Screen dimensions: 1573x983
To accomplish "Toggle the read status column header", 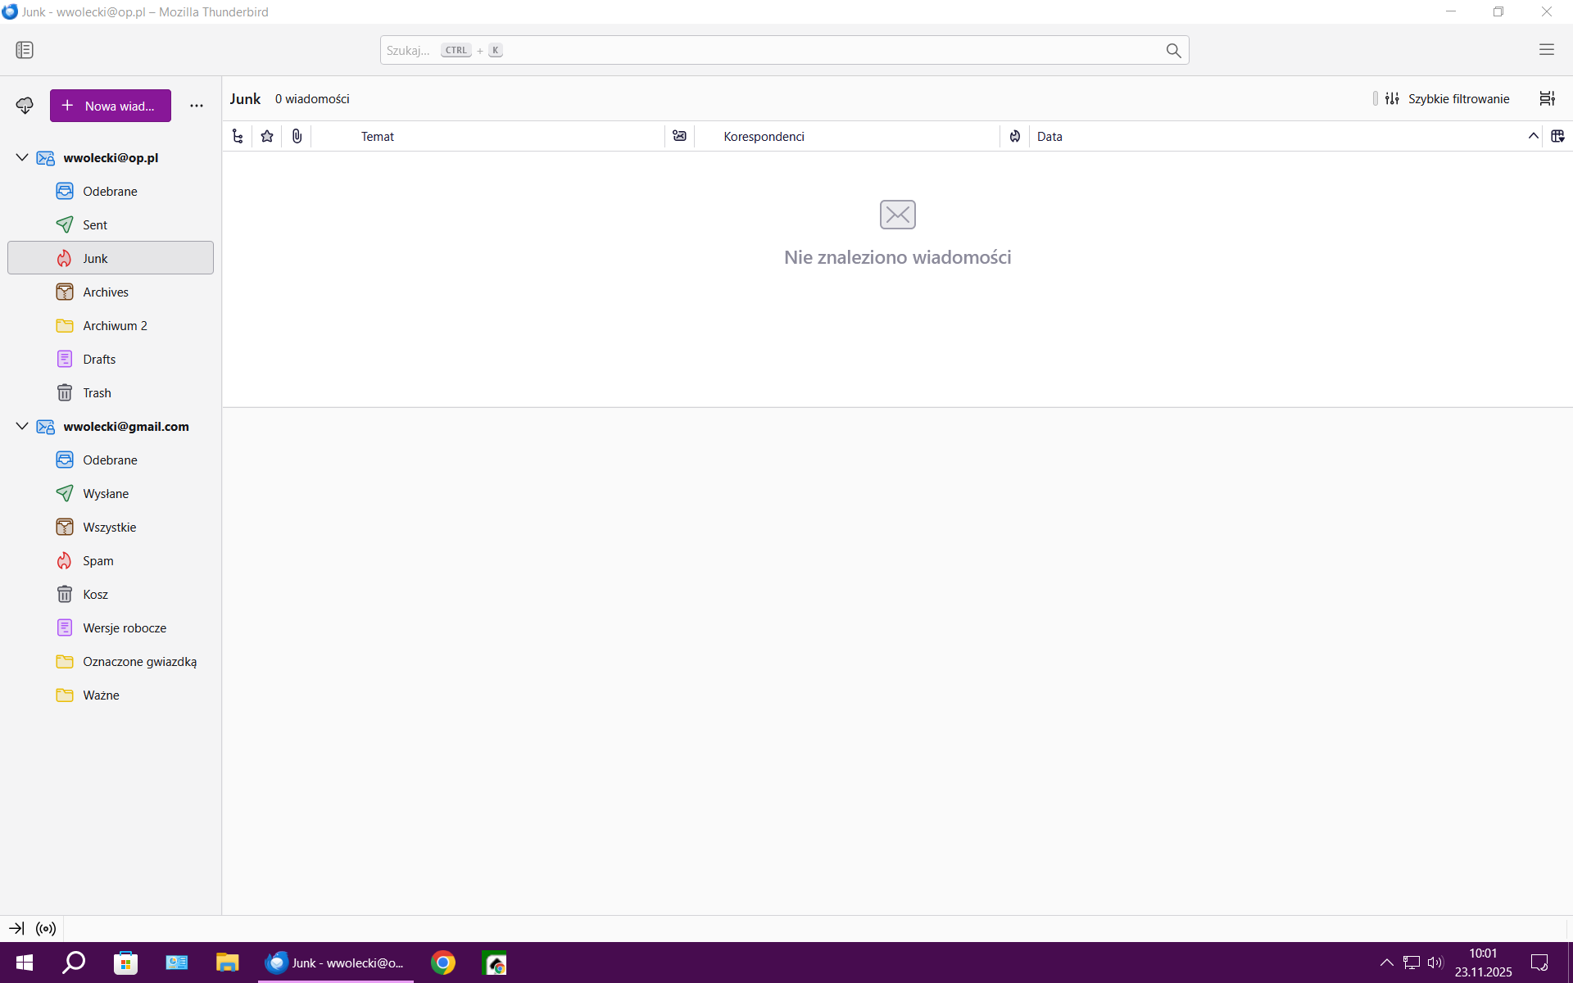I will click(x=679, y=136).
